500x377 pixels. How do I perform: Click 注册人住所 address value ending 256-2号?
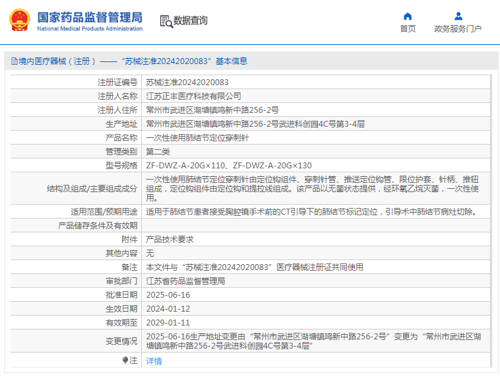point(212,110)
